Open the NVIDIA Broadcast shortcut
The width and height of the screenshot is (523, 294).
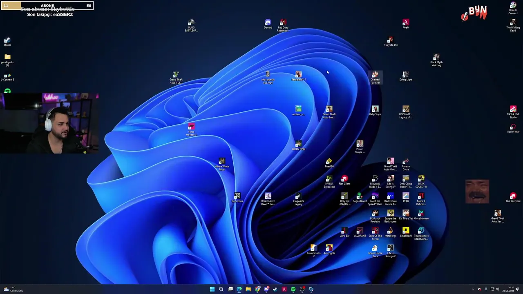329,182
